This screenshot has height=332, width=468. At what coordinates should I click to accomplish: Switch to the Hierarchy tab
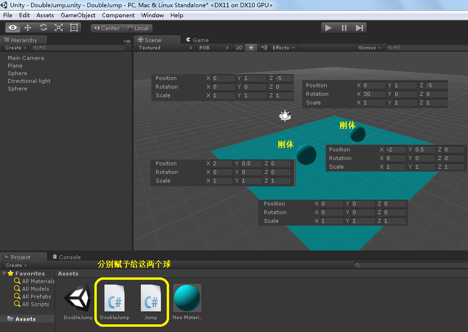tap(23, 40)
